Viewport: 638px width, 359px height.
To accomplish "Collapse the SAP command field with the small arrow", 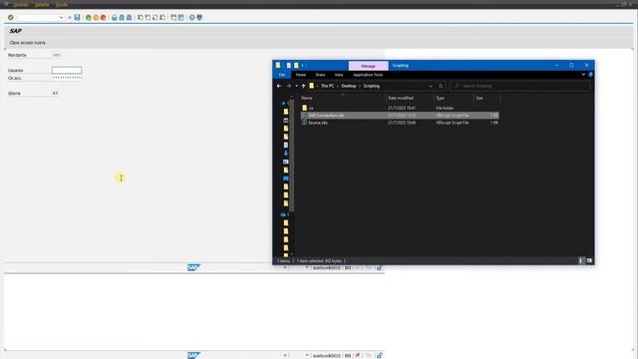I will [x=69, y=18].
